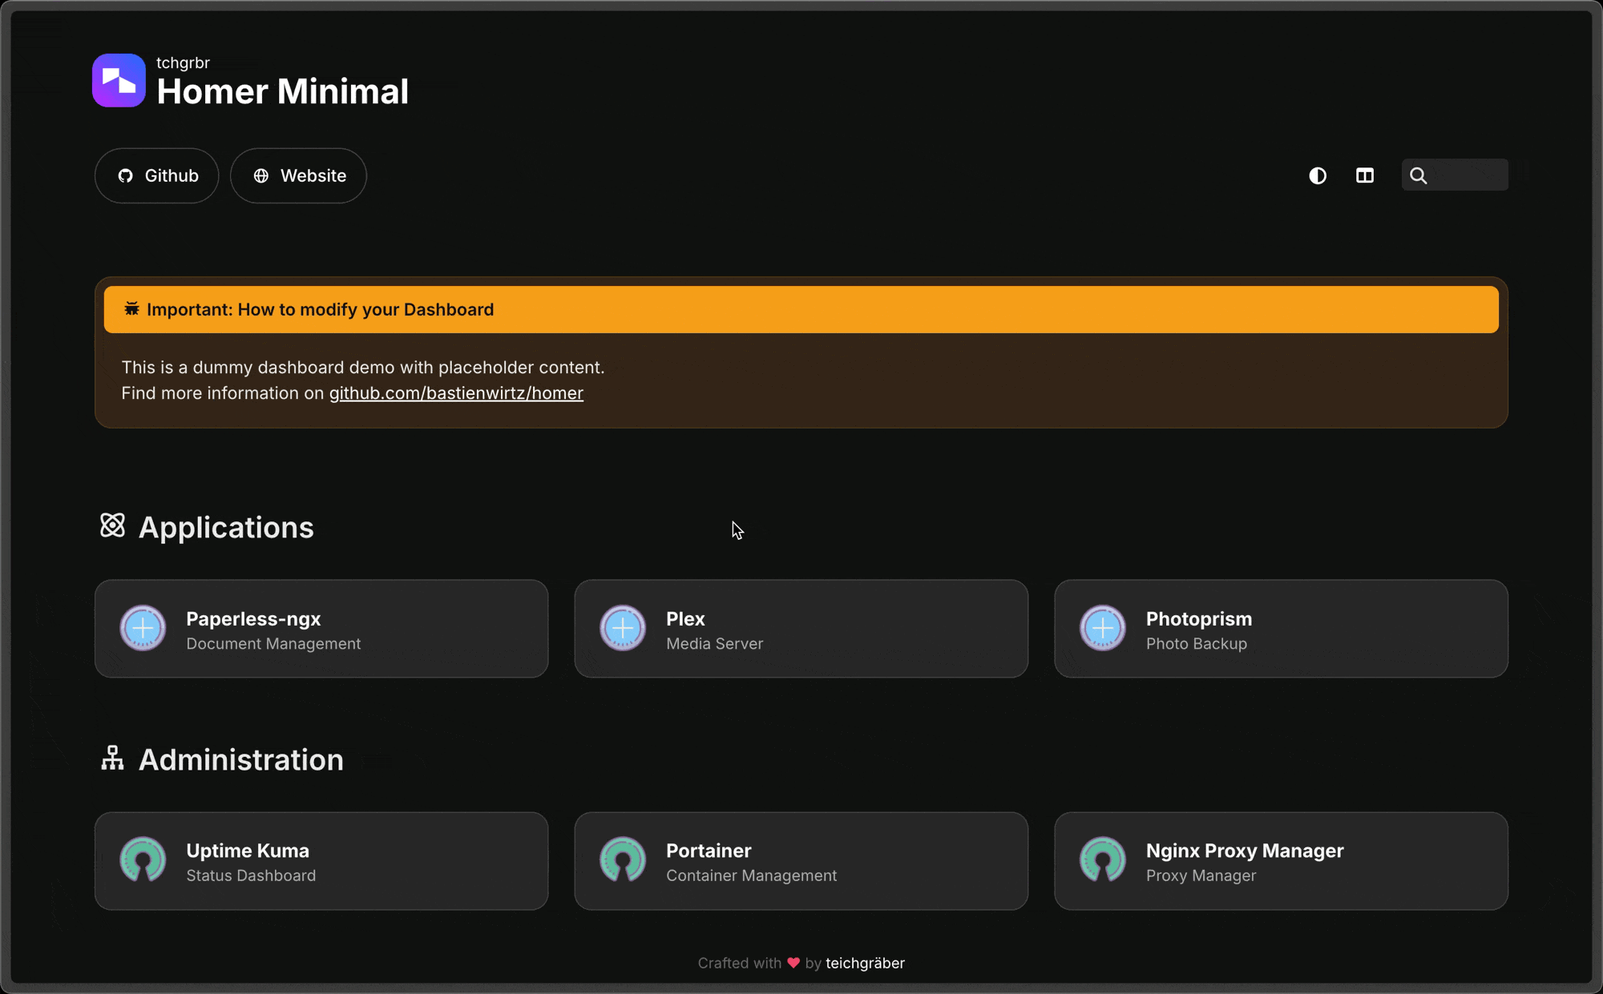Viewport: 1603px width, 994px height.
Task: Open the Plex Media Server card
Action: 801,629
